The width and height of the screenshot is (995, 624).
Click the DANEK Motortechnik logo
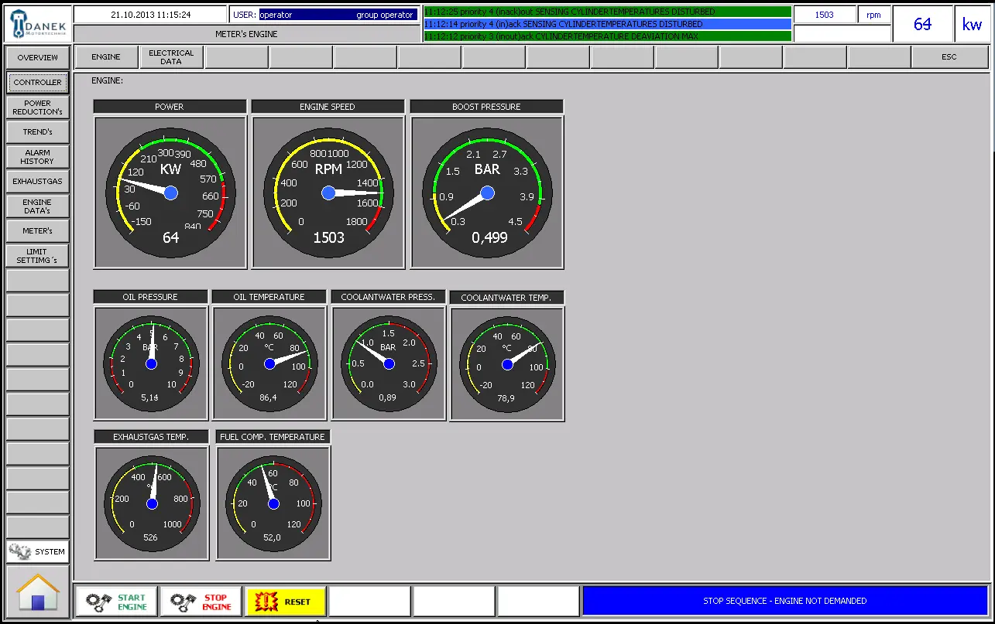[x=36, y=23]
